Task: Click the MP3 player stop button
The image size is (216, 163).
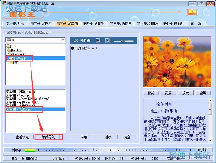Action: (98, 41)
